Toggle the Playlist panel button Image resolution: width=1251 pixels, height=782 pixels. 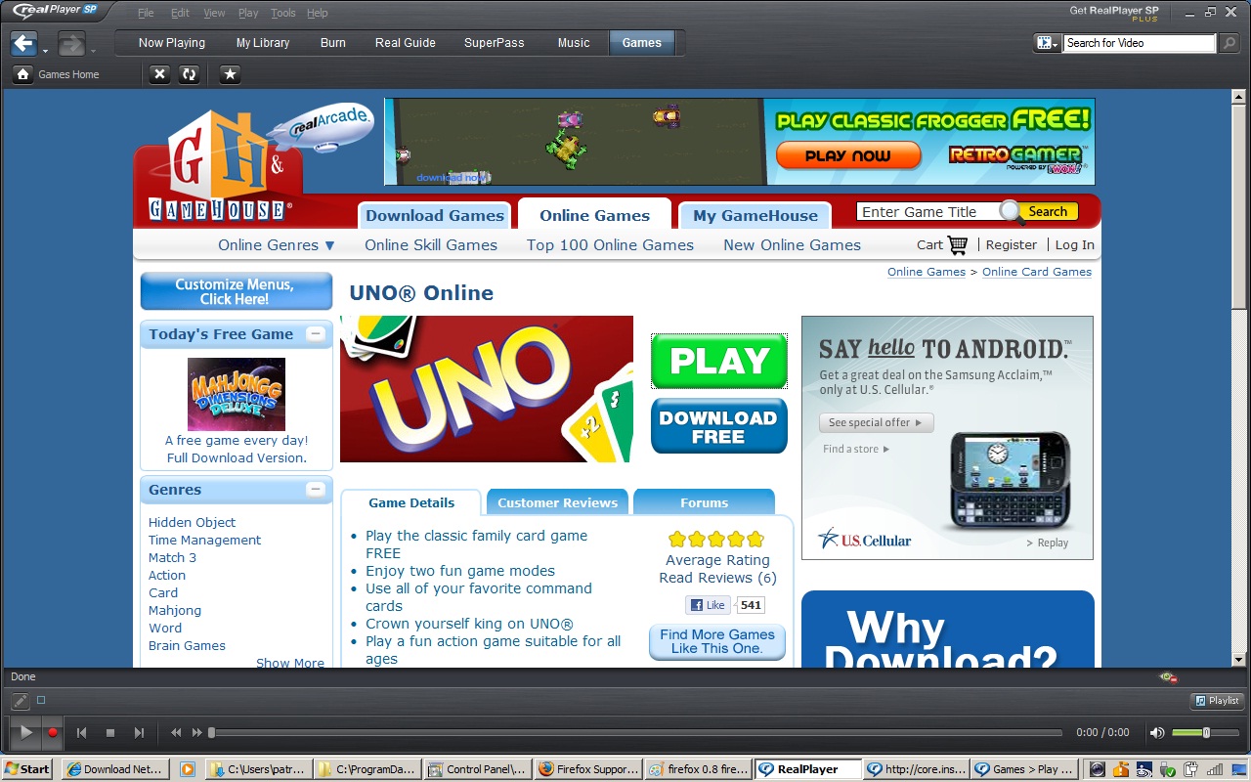[1217, 701]
